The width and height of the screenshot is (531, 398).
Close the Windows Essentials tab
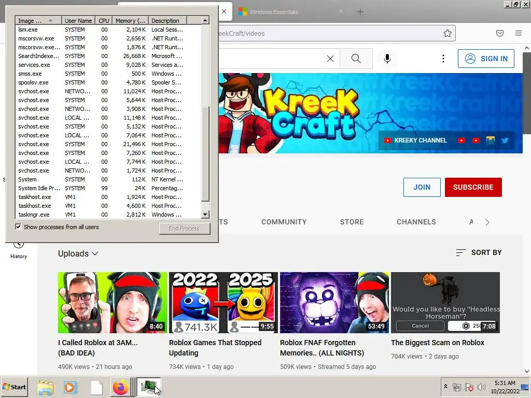pos(341,11)
